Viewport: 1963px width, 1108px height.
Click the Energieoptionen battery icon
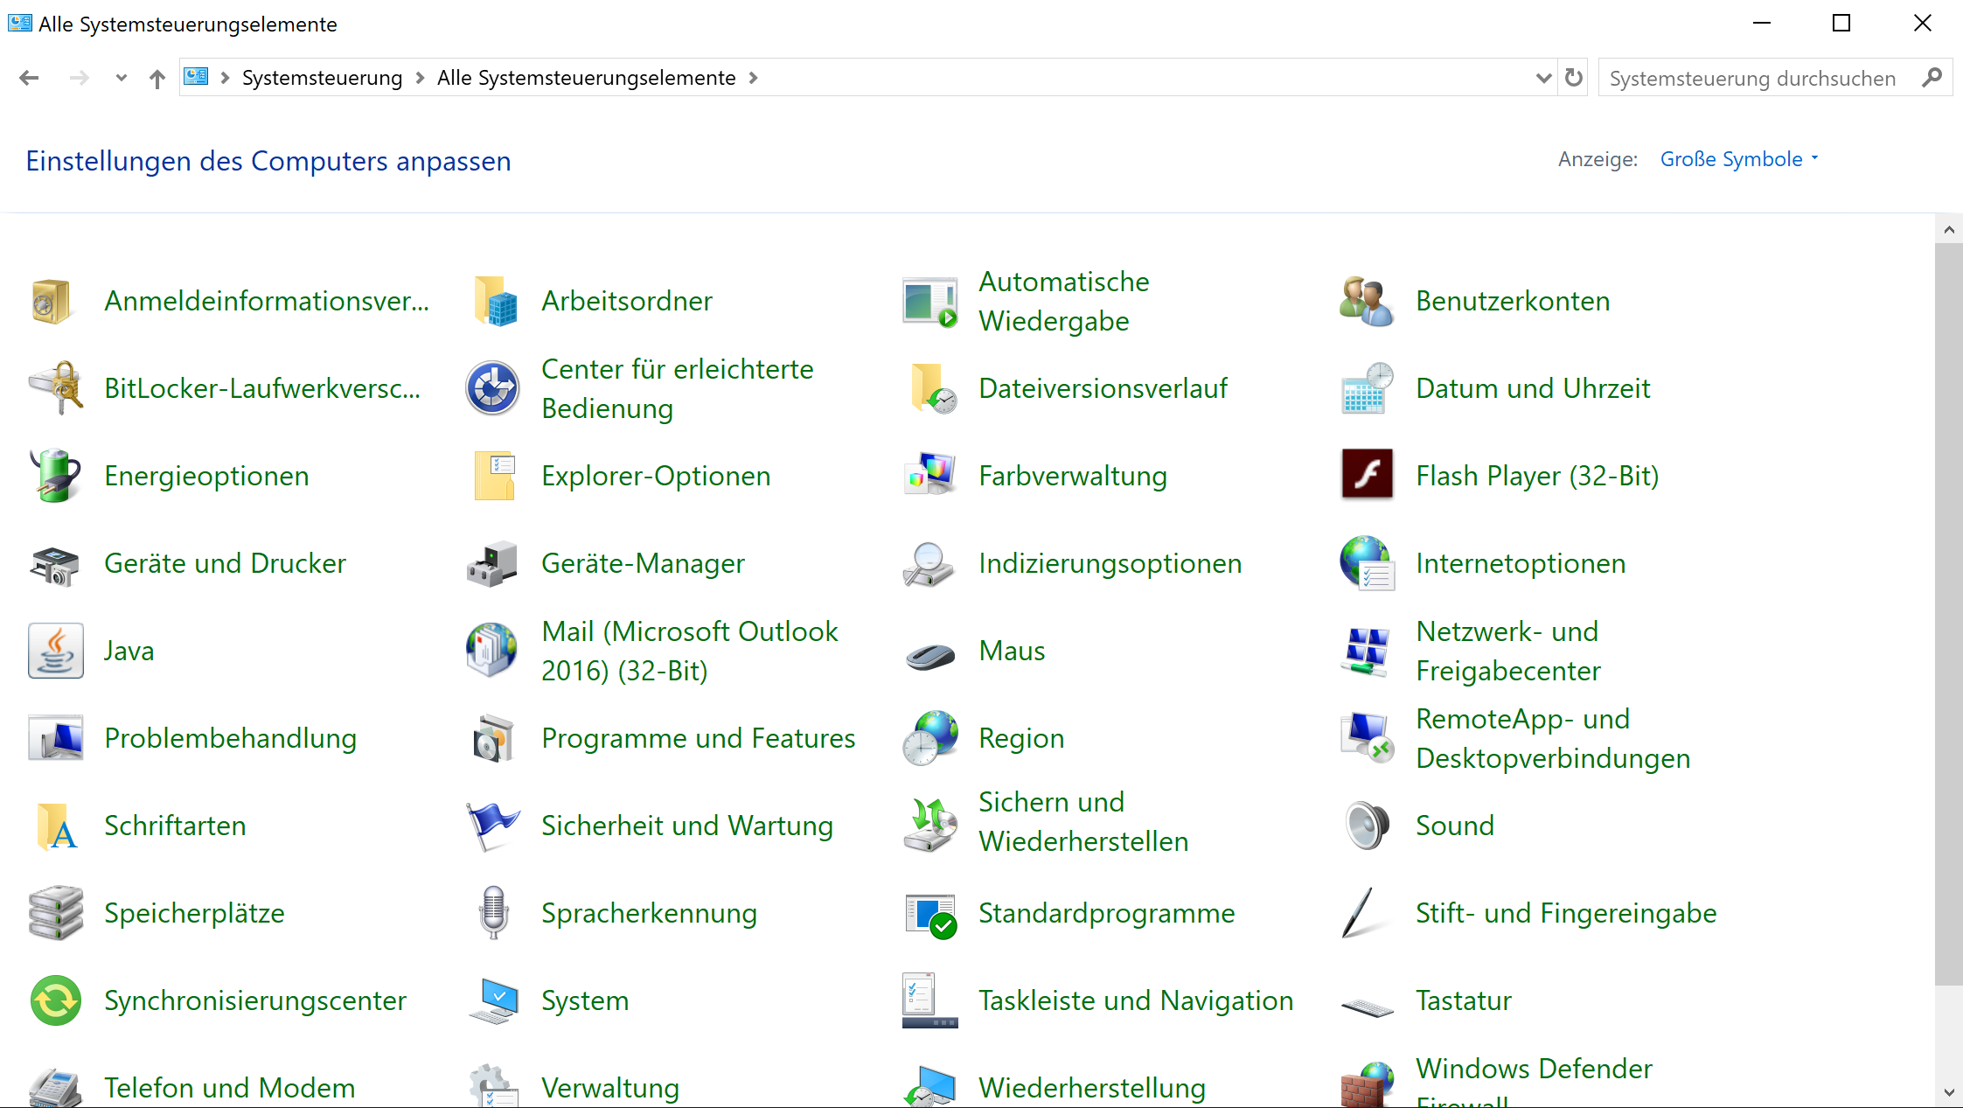click(x=56, y=475)
